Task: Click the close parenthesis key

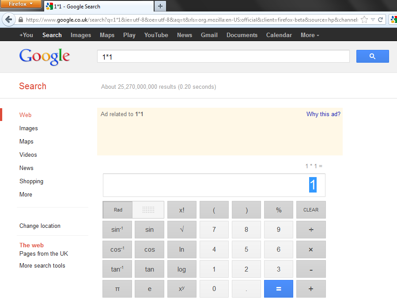Action: tap(246, 210)
